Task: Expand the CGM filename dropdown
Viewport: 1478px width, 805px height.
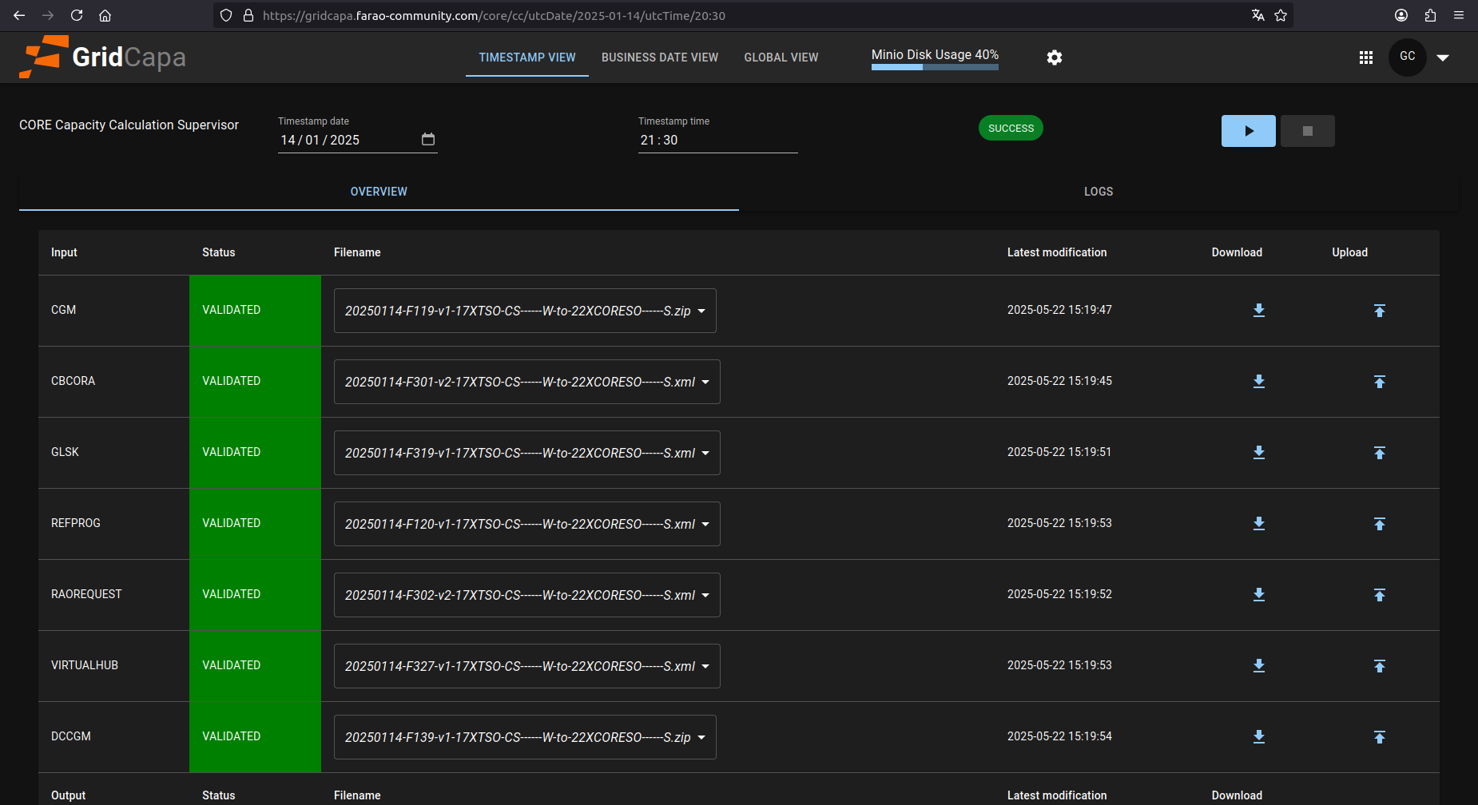Action: coord(701,311)
